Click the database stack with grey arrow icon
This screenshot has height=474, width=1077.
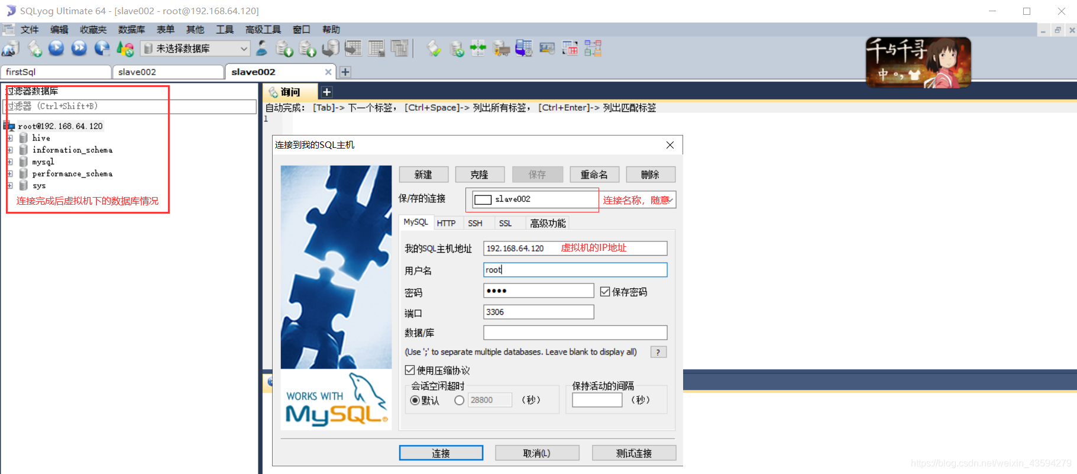pyautogui.click(x=330, y=49)
